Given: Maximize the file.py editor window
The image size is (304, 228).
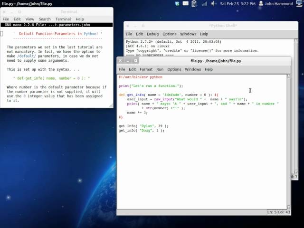Looking at the screenshot, I should [135, 61].
